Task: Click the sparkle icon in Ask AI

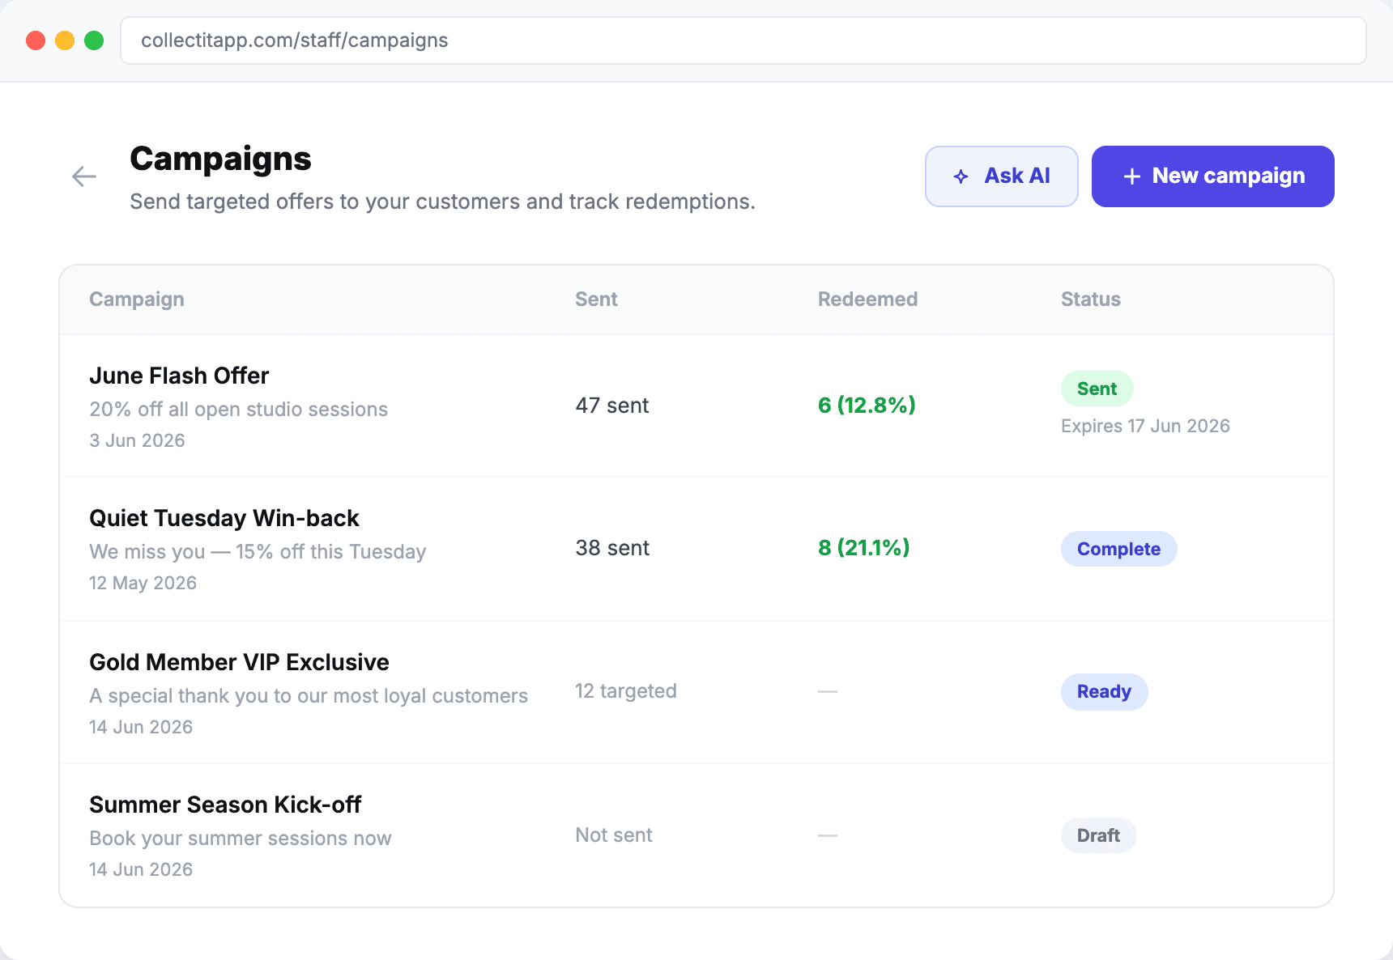Action: pyautogui.click(x=961, y=176)
